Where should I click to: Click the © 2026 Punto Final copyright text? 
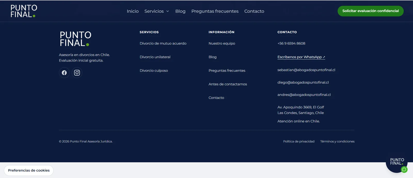click(x=86, y=141)
